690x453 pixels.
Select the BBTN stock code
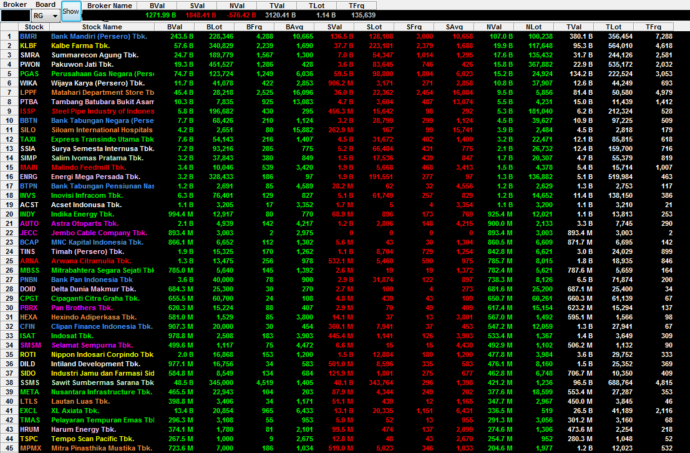29,120
